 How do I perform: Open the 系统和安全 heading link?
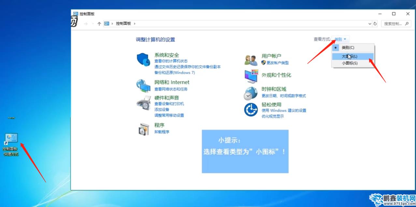tap(166, 55)
